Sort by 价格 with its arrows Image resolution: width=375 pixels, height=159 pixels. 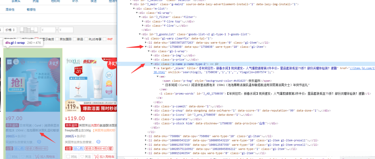point(11,30)
